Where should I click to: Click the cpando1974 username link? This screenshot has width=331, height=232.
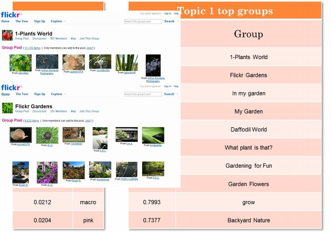click(76, 72)
